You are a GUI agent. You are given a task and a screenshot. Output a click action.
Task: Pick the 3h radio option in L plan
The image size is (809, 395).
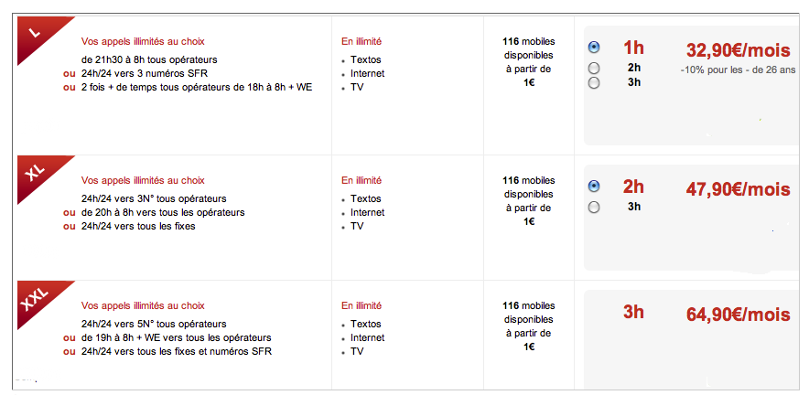595,82
